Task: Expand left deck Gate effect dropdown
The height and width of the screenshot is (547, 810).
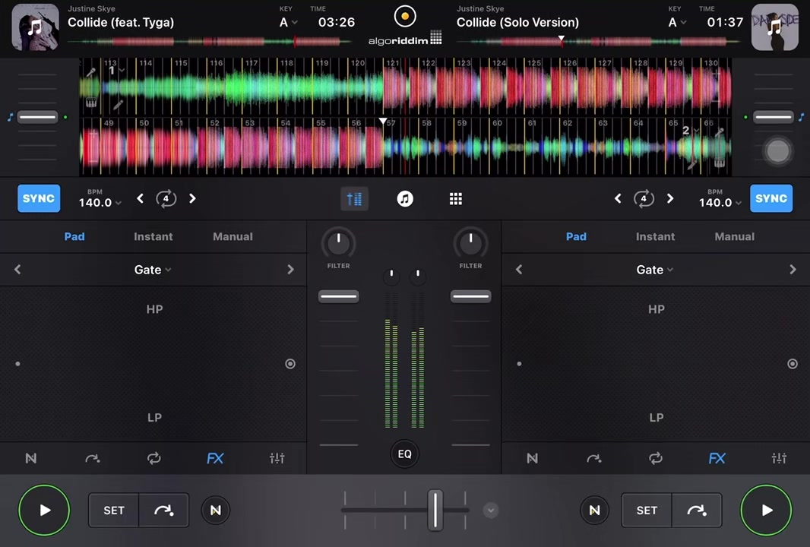Action: pyautogui.click(x=153, y=270)
